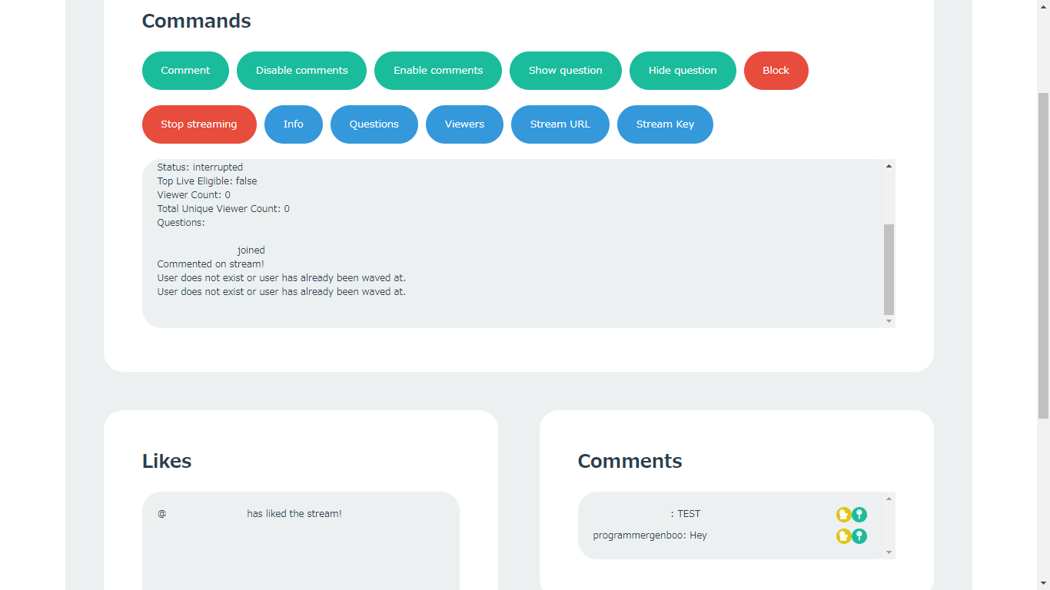Click the Comments list scroll-down arrow
This screenshot has width=1050, height=590.
coord(889,552)
